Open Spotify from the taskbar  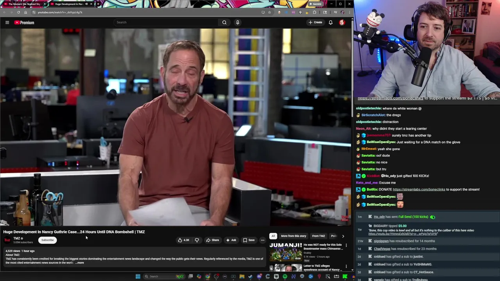coord(285,276)
